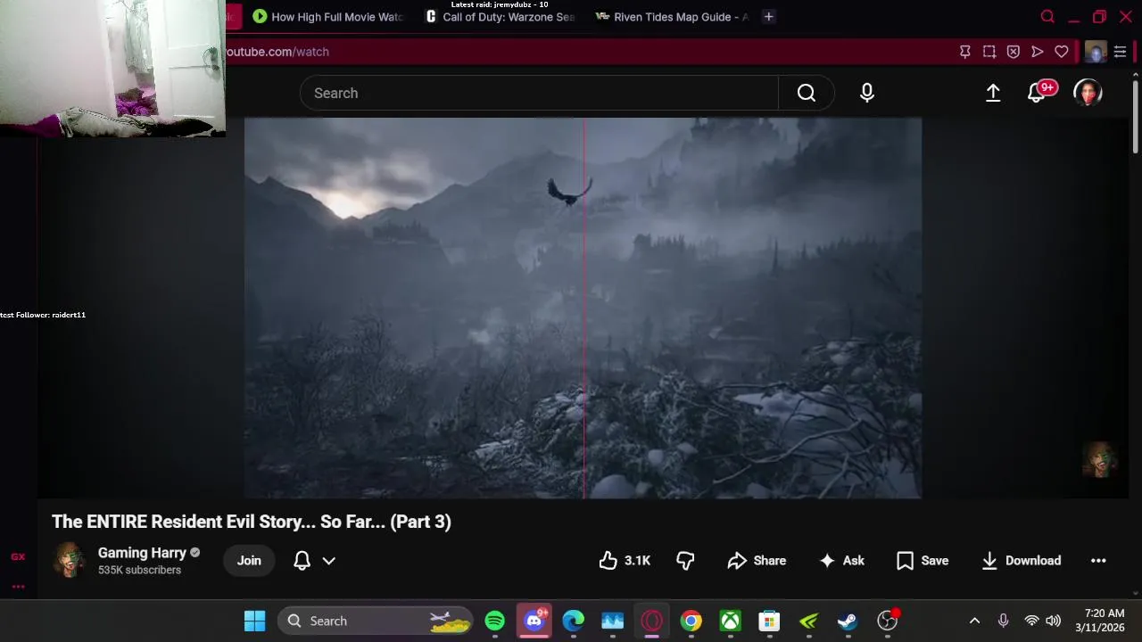Viewport: 1142px width, 642px height.
Task: Switch to Riven Tides Map Guide tab
Action: click(x=672, y=17)
